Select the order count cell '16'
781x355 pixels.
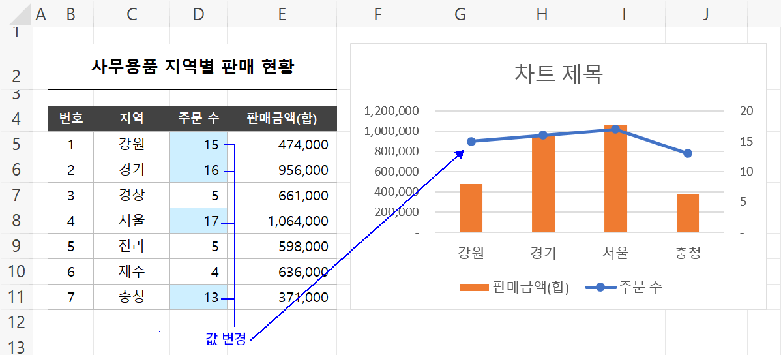[198, 170]
